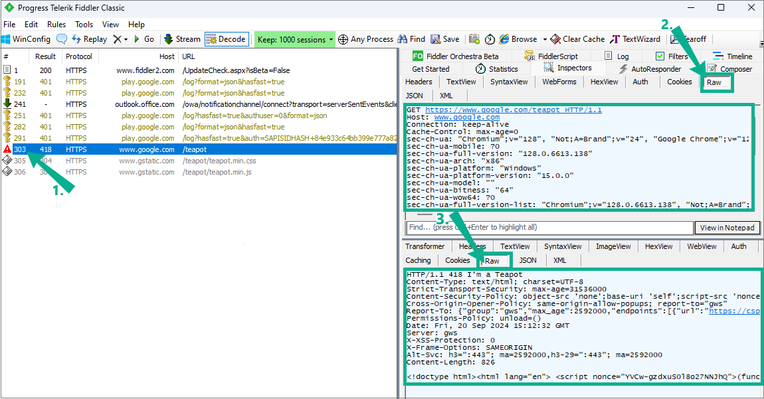Screen dimensions: 764x399
Task: Select response inspector Raw tab
Action: point(492,261)
